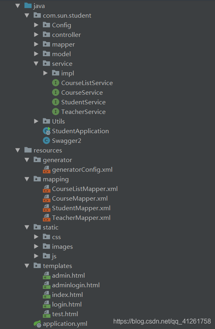Click the Utils package folder icon
The width and height of the screenshot is (215, 329).
pos(46,121)
